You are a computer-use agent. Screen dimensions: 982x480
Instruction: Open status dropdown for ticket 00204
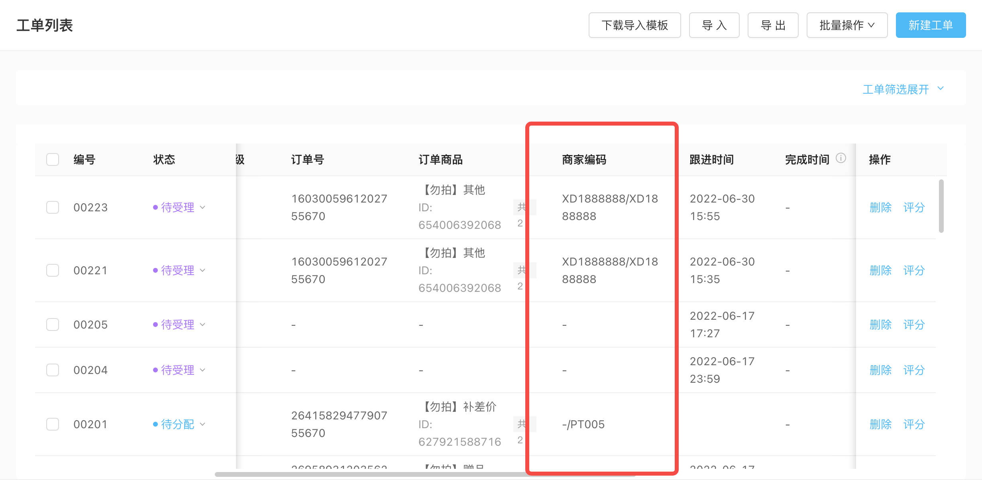coord(179,370)
